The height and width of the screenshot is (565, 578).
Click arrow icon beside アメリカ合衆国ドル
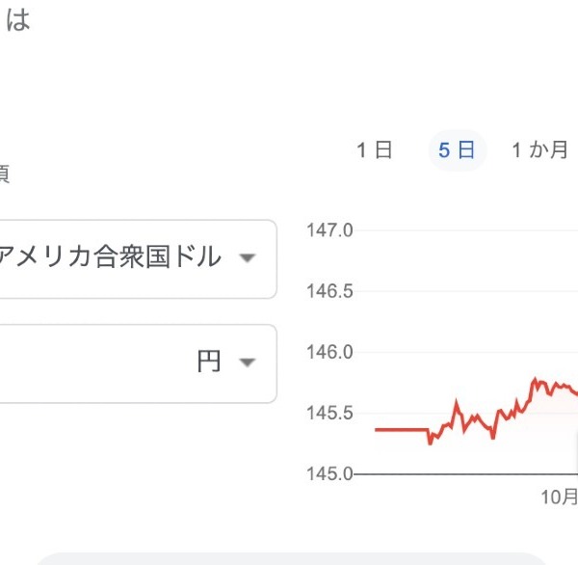pos(247,257)
